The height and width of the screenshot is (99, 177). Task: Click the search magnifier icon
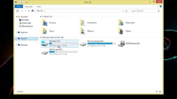click(x=158, y=11)
